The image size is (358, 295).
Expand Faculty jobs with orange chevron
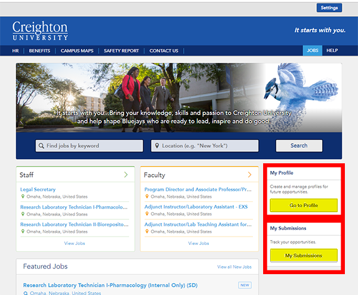[x=249, y=175]
